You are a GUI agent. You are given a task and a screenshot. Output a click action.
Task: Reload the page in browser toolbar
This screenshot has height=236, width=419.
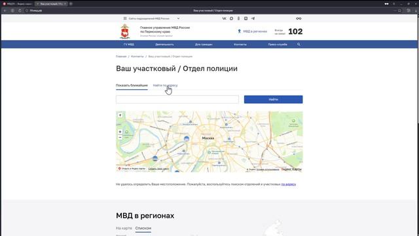[x=20, y=10]
